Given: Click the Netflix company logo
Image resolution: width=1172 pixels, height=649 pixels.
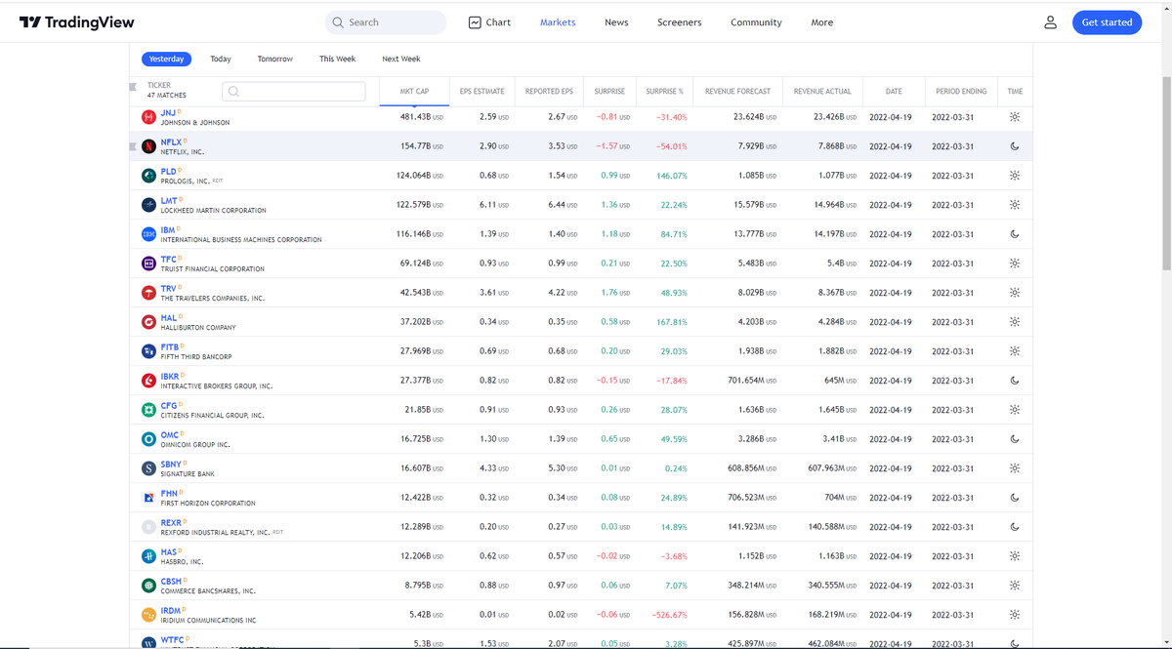Looking at the screenshot, I should pos(148,146).
